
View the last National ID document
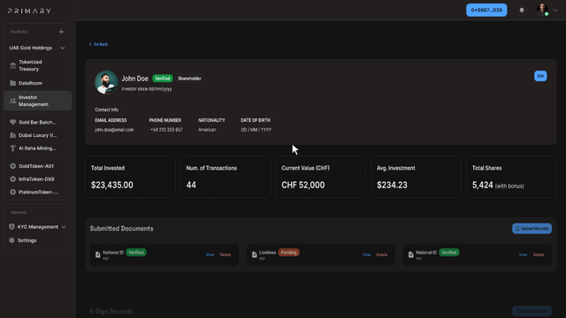[523, 255]
